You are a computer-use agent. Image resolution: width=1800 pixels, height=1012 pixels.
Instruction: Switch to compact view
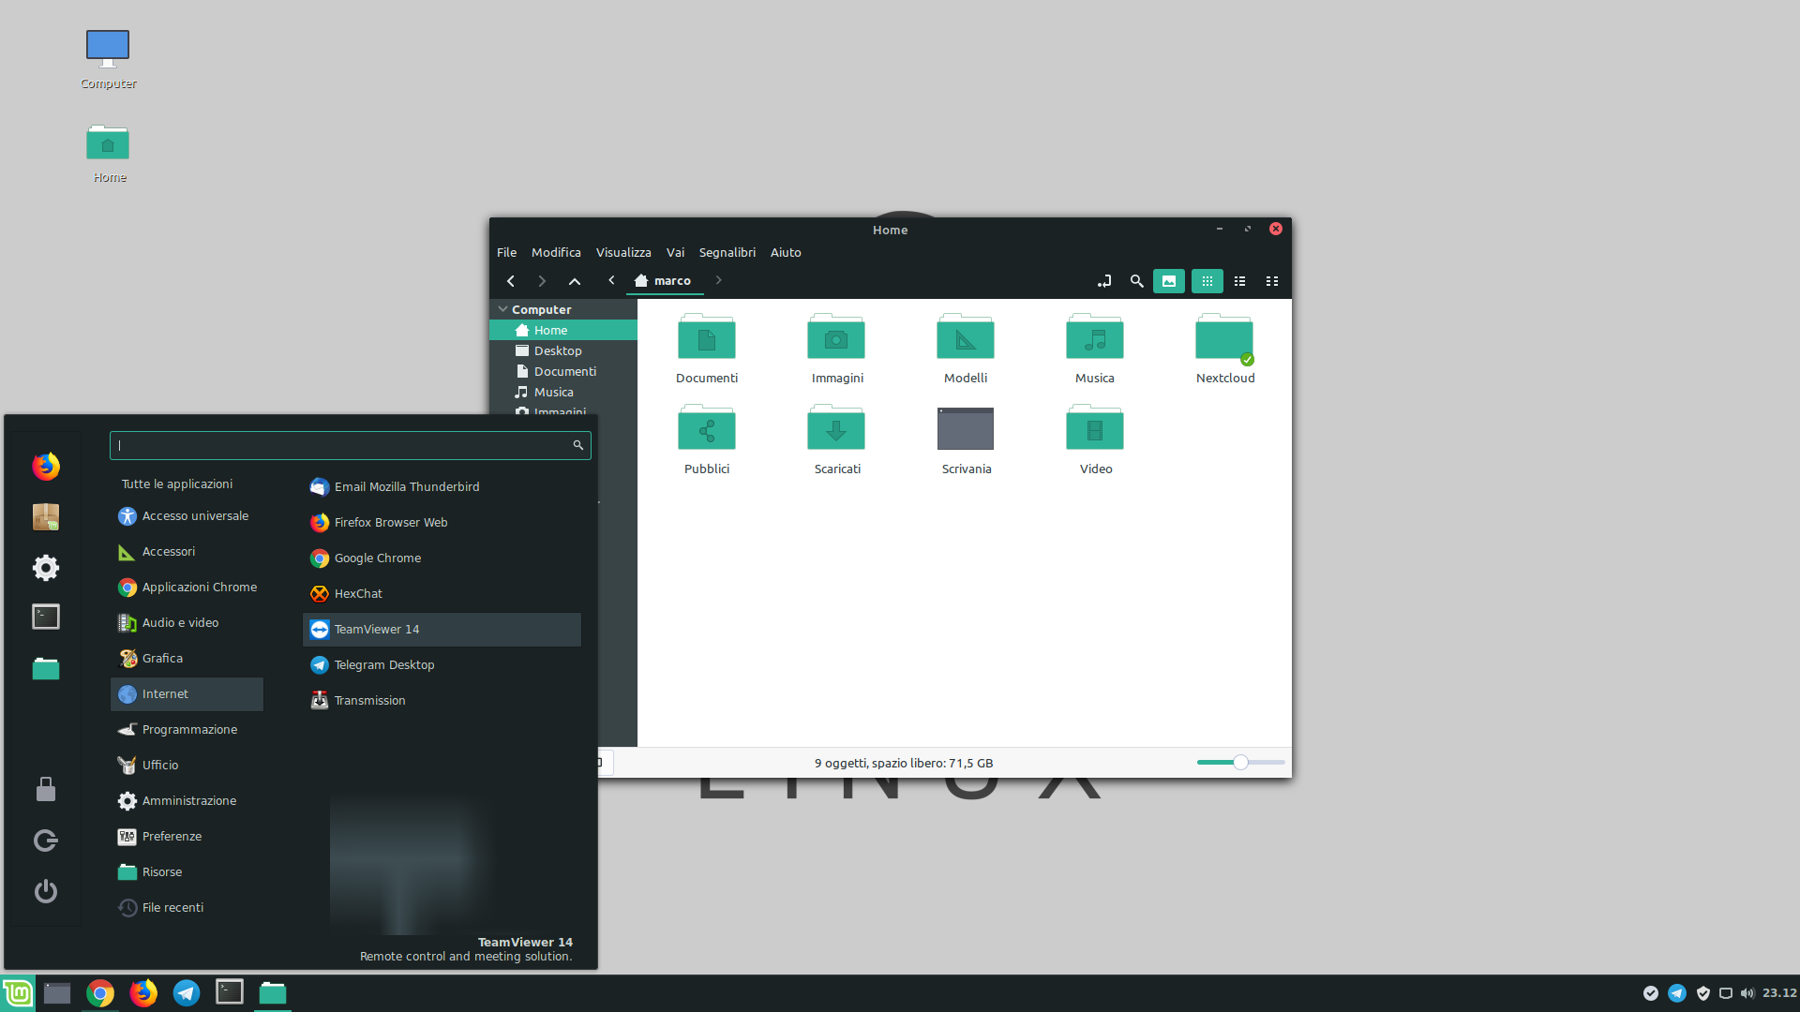[x=1272, y=281]
